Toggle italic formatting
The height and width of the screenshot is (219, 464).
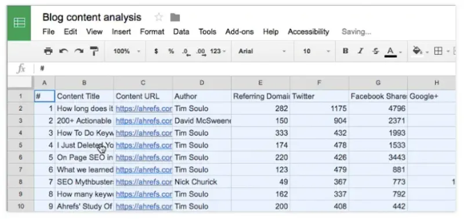coord(360,51)
